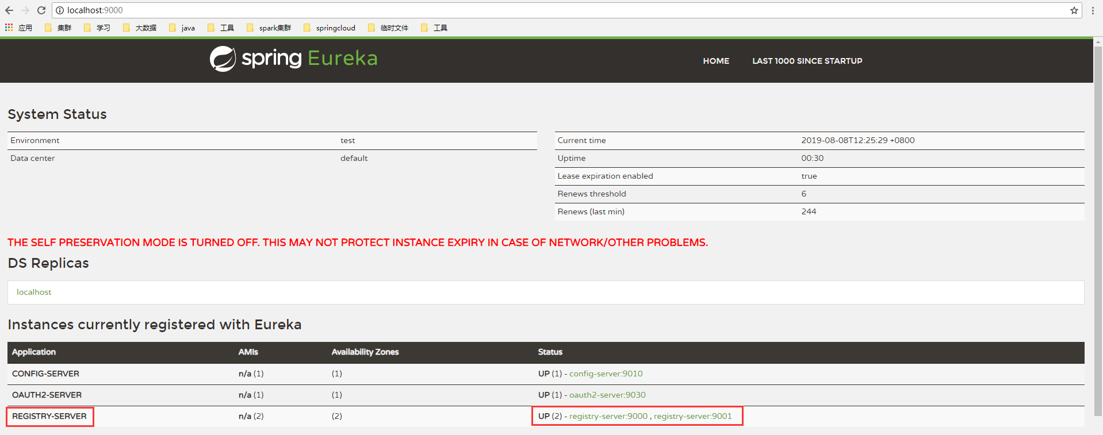Click the Current time value 2019-08-08T12:25:29
Viewport: 1103px width, 435px height.
pyautogui.click(x=857, y=140)
